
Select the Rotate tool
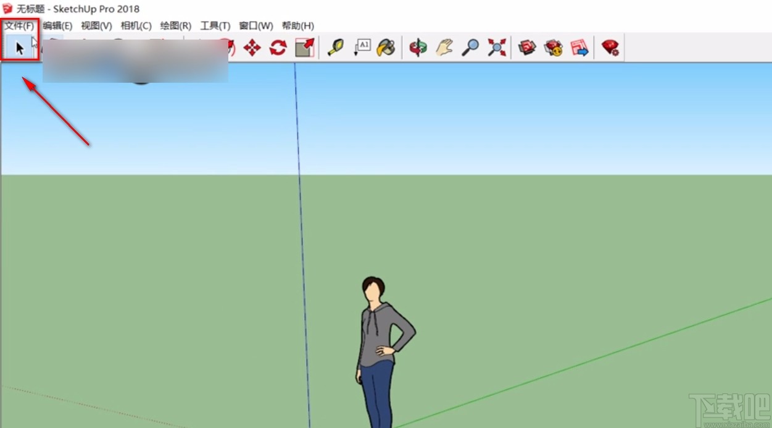(x=278, y=47)
